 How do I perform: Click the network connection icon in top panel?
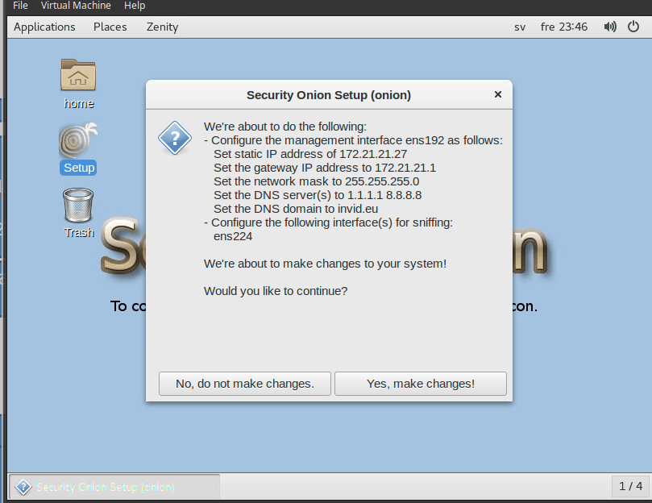(x=633, y=27)
